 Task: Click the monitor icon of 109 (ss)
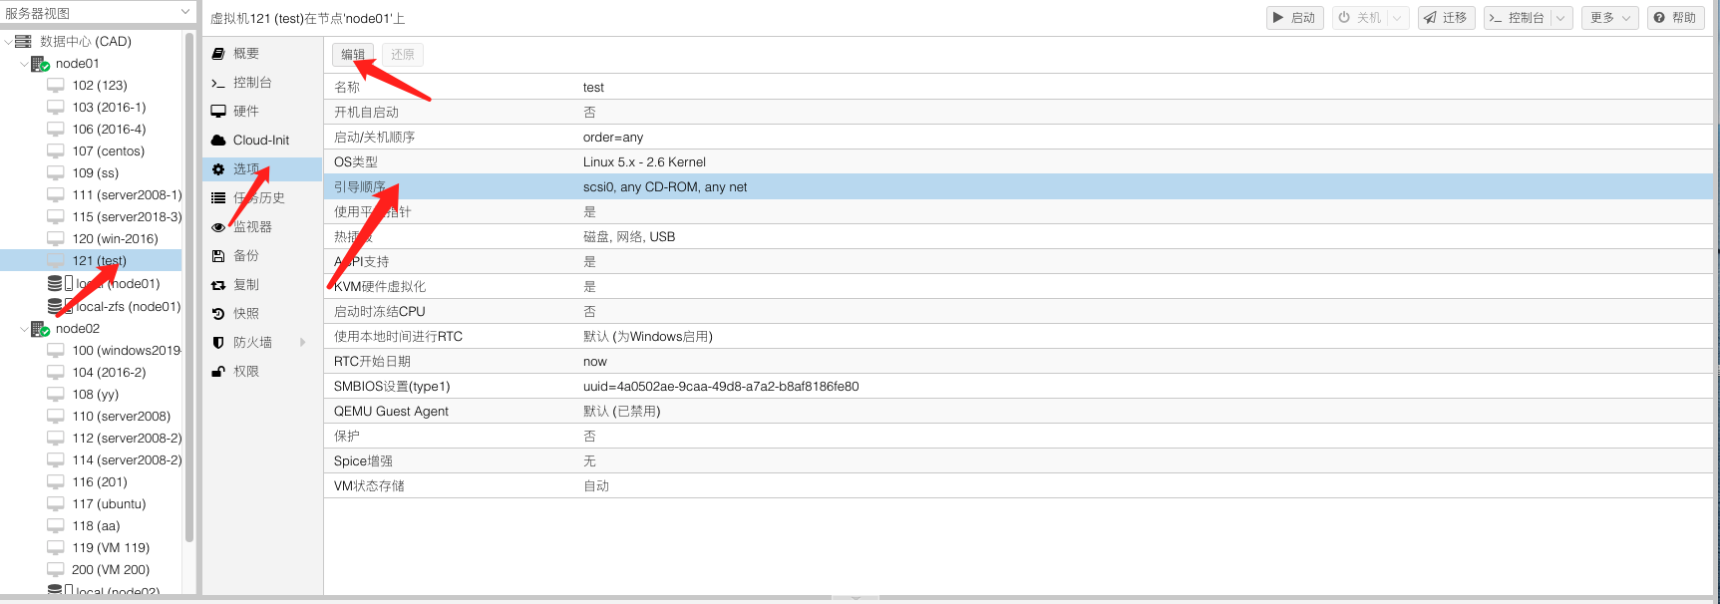pyautogui.click(x=56, y=173)
